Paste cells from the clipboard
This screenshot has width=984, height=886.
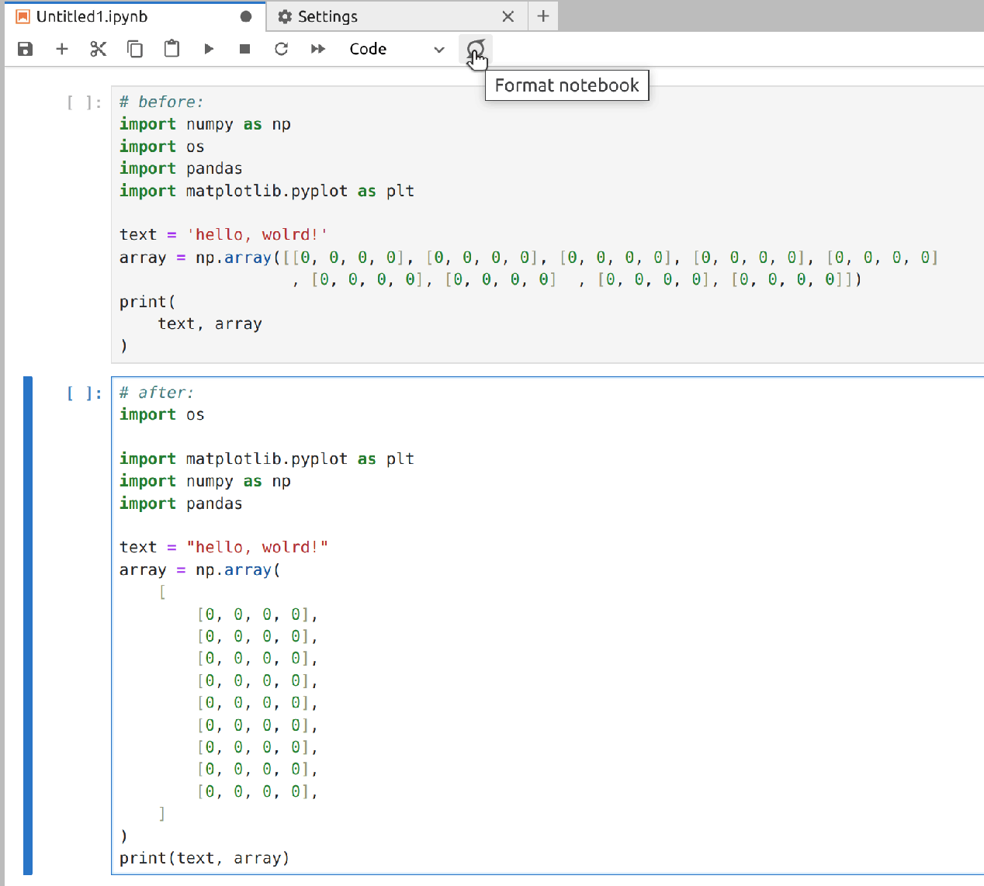point(171,48)
